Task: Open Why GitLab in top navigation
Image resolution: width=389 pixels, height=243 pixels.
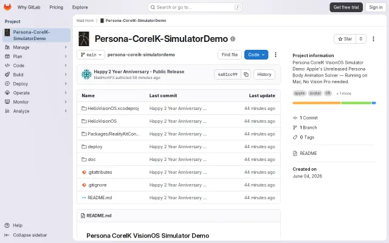Action: [29, 7]
